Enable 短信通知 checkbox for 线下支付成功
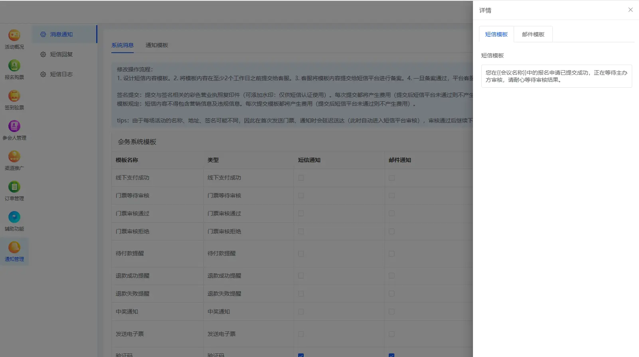Screen dimensions: 639x357 click(301, 178)
